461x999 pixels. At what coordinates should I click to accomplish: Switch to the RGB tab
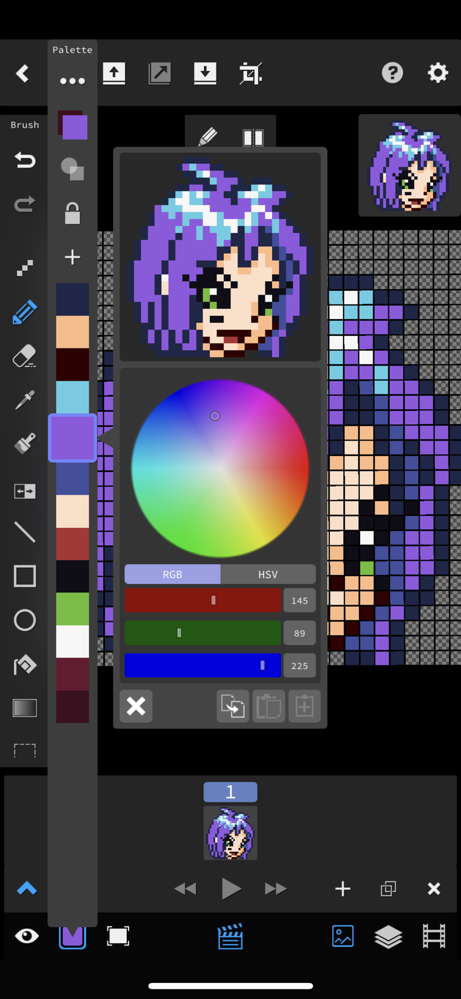click(x=172, y=574)
